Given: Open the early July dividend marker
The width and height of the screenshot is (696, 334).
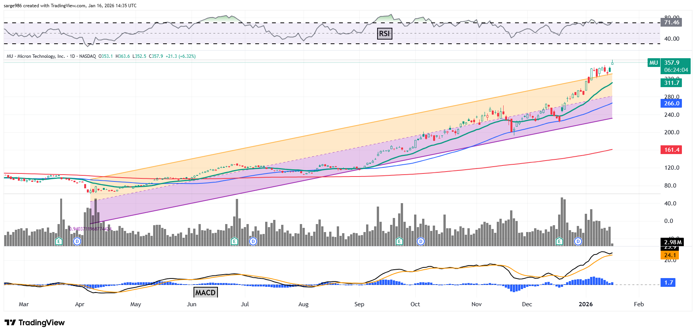Looking at the screenshot, I should (253, 241).
